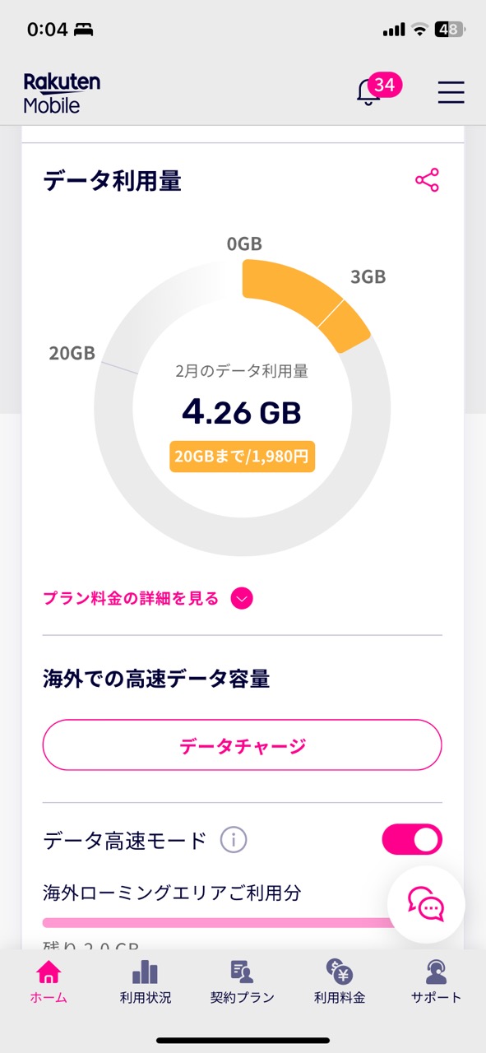Tap the battery indicator in status bar
Image resolution: width=486 pixels, height=1053 pixels.
tap(450, 30)
